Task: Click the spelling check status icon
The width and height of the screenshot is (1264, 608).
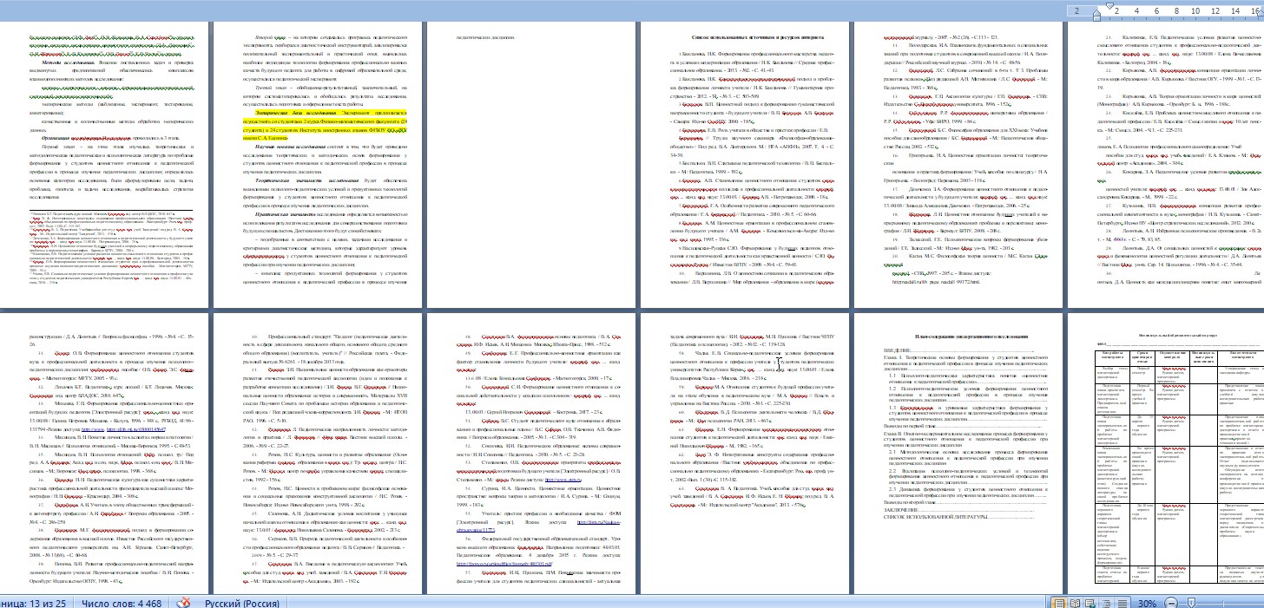Action: click(x=185, y=600)
